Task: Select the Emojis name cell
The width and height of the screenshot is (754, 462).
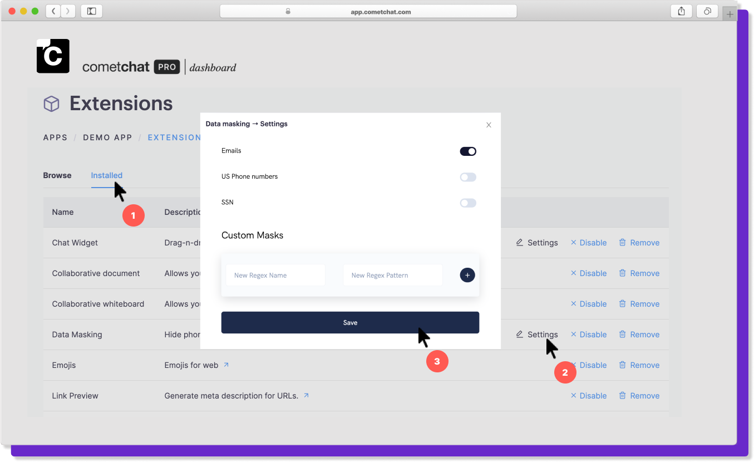Action: click(x=64, y=365)
